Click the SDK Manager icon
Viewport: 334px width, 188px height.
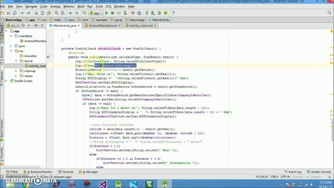159,13
